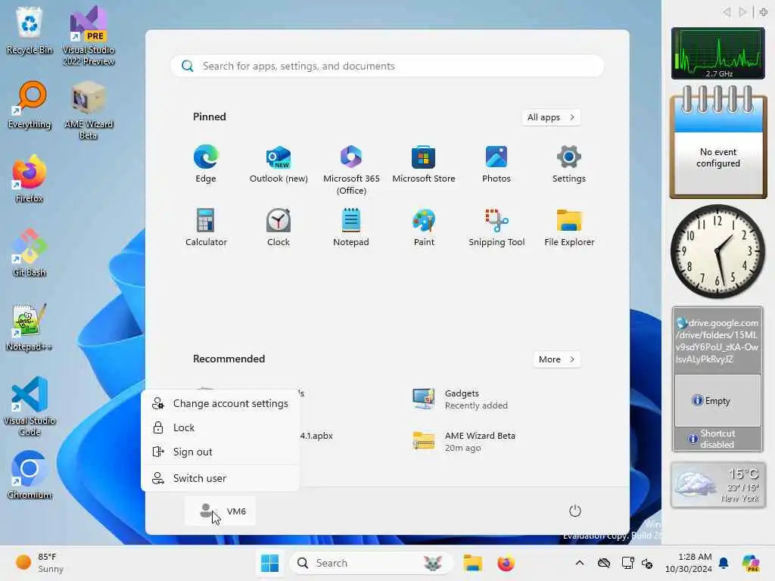The image size is (775, 581).
Task: Choose Change account settings
Action: (x=220, y=403)
